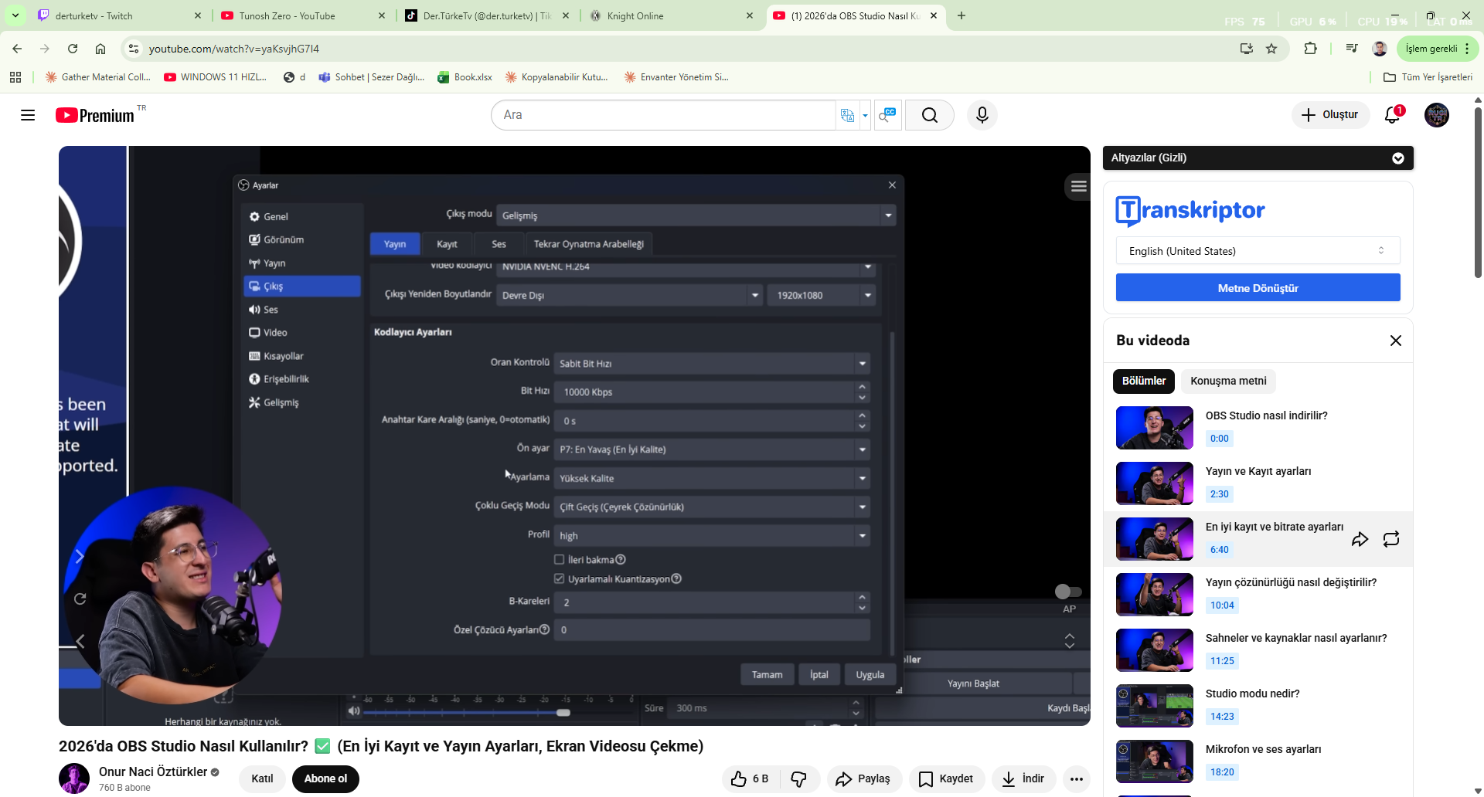Click the 'Abone ol' subscribe button

coord(325,778)
